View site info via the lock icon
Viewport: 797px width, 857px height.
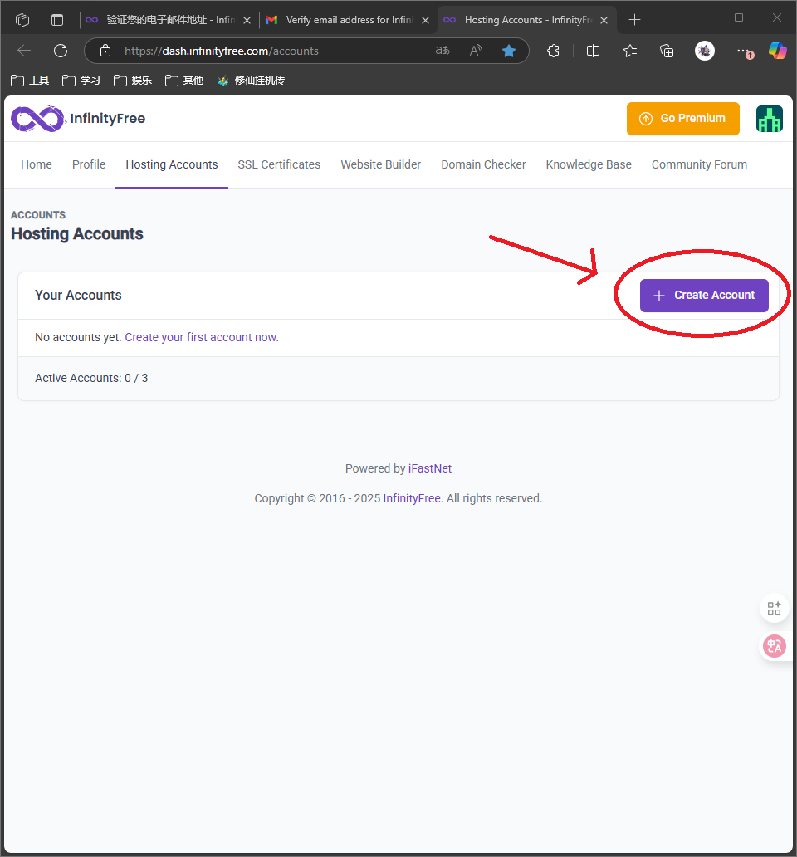coord(105,51)
